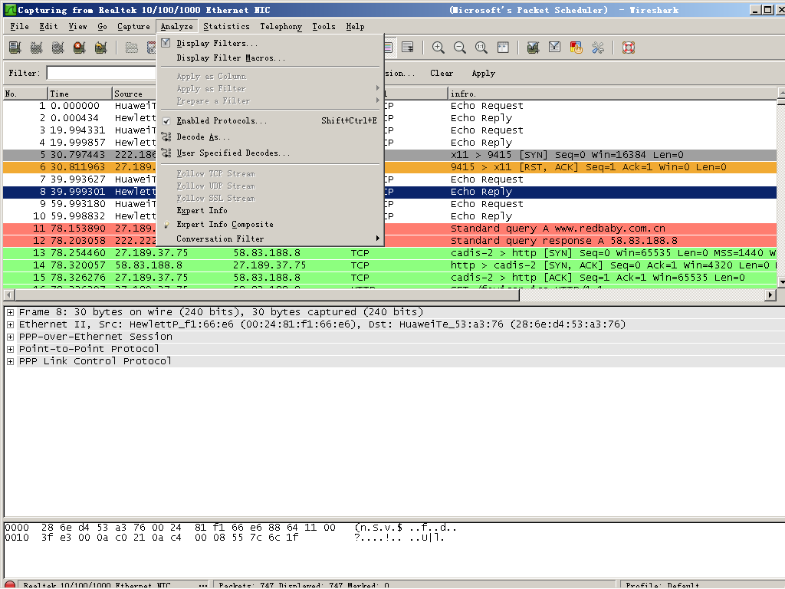Click left arrow of horizontal scrollbar

pyautogui.click(x=8, y=295)
